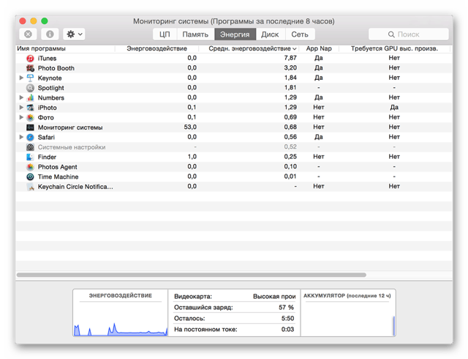Open the Диск tab
This screenshot has width=468, height=359.
270,34
